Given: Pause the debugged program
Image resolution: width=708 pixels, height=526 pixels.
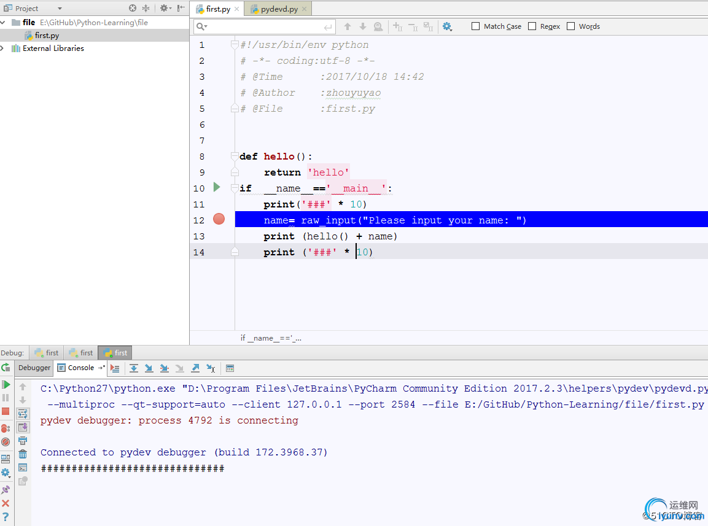Looking at the screenshot, I should pos(6,398).
